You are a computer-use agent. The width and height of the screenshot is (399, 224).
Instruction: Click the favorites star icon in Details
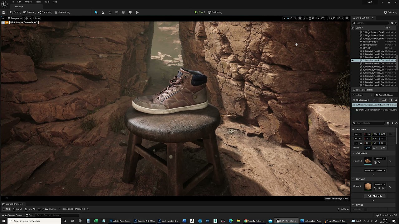[x=392, y=123]
